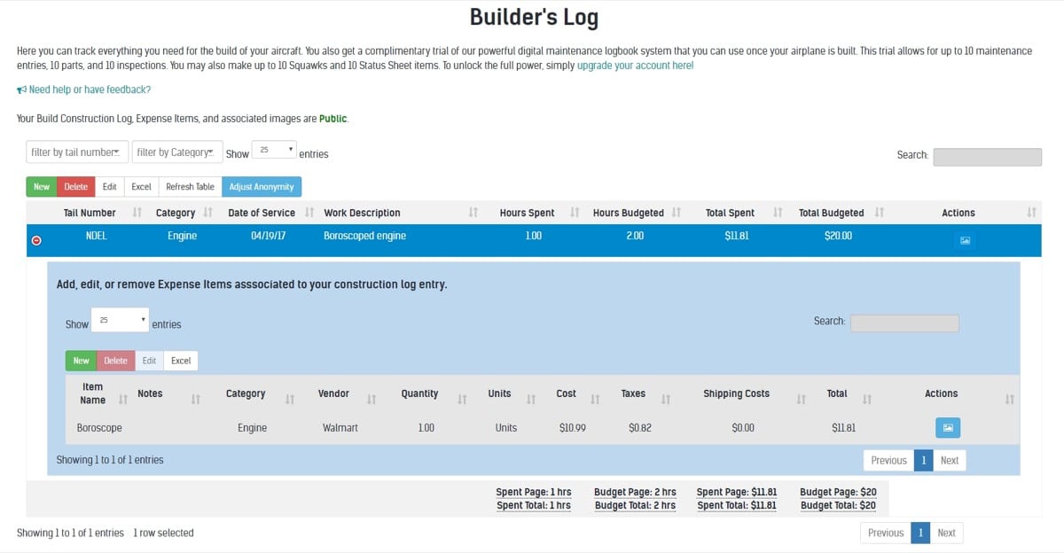This screenshot has width=1064, height=553.
Task: Click Delete button in expense items panel
Action: click(x=115, y=361)
